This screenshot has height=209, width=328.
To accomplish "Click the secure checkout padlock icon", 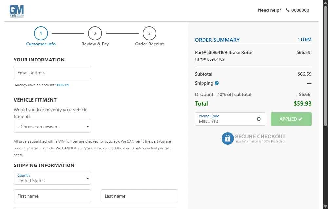I will point(228,138).
